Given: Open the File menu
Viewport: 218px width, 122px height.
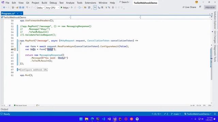Looking at the screenshot, I should 7,3.
